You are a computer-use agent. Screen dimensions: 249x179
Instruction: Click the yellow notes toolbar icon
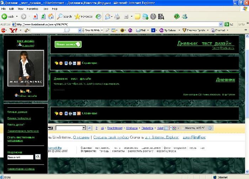tap(137, 16)
